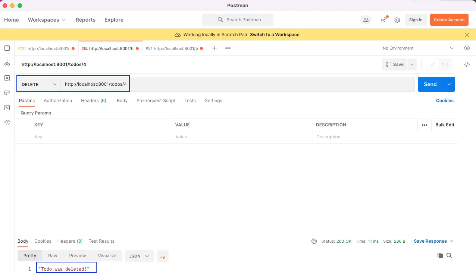Open Reports in the top menu
The height and width of the screenshot is (274, 476).
pos(85,20)
